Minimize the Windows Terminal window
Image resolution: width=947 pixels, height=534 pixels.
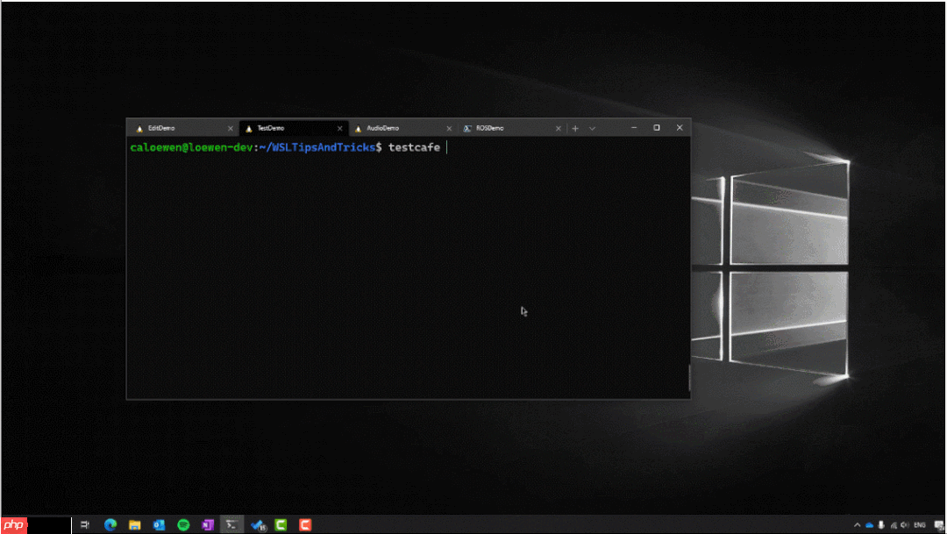click(633, 127)
